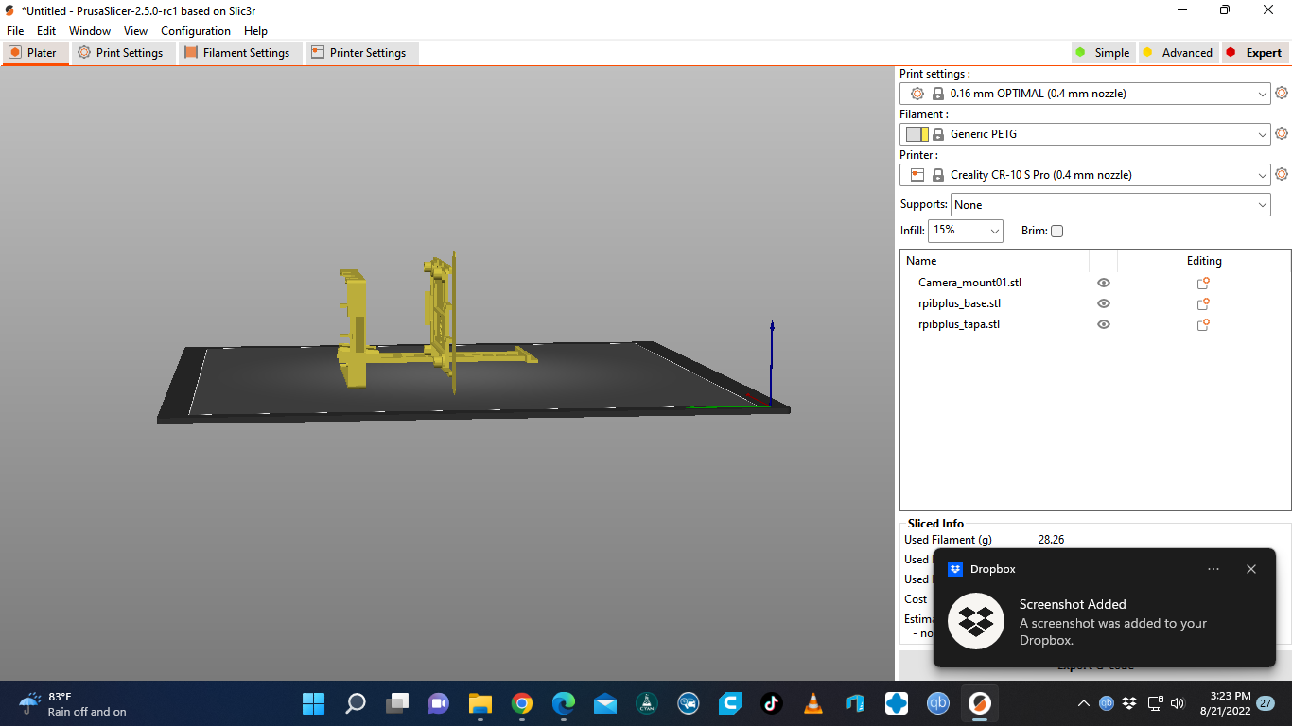The height and width of the screenshot is (726, 1292).
Task: Open the View menu
Action: tap(135, 31)
